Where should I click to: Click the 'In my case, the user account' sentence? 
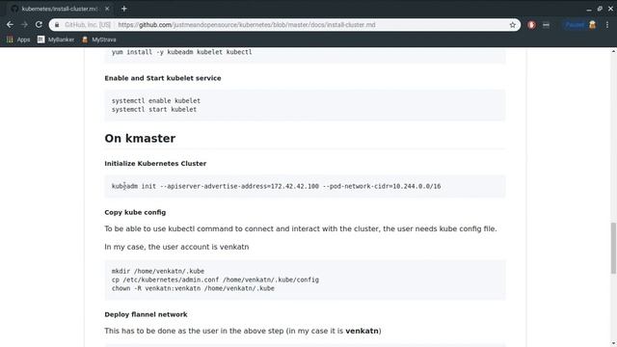176,247
